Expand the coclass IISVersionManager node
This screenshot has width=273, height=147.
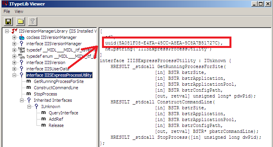tap(14, 38)
